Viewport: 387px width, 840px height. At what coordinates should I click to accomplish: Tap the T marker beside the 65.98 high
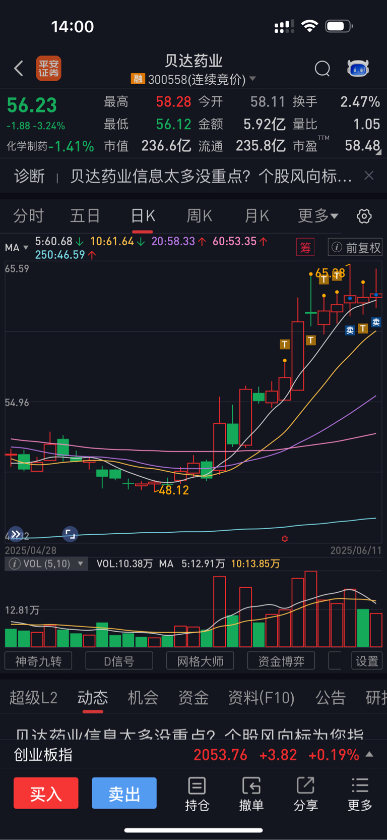337,276
